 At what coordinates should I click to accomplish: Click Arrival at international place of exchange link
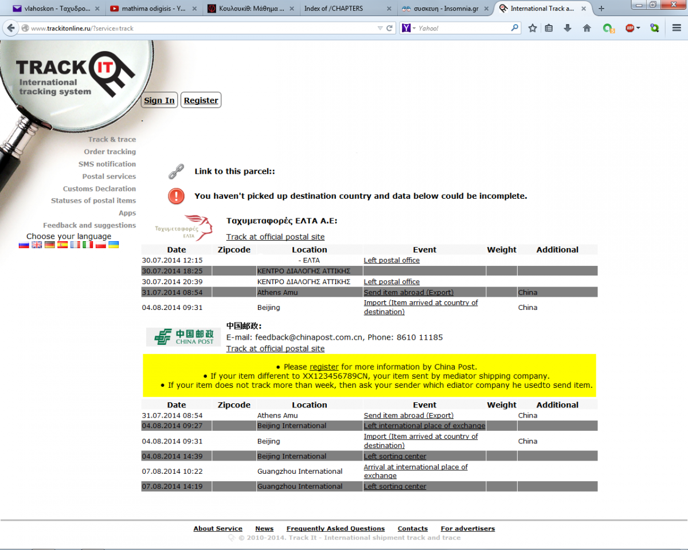416,471
